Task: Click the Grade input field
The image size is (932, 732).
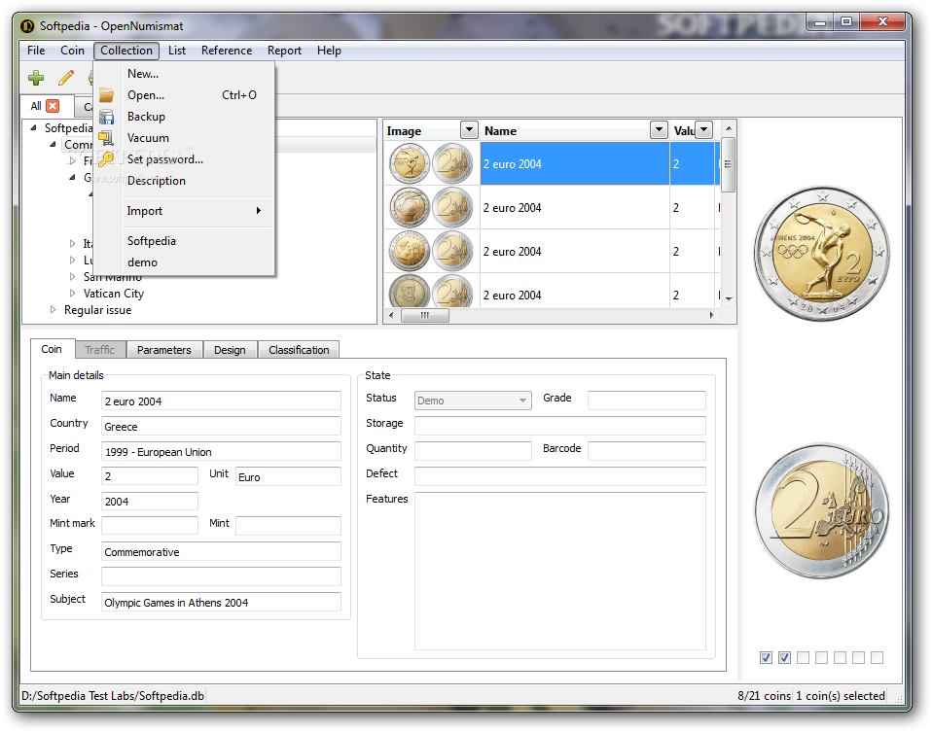Action: click(x=647, y=401)
